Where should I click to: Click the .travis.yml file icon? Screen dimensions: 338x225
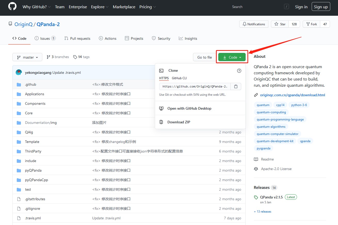pos(19,218)
